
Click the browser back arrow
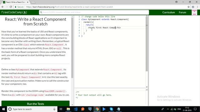tap(3, 7)
